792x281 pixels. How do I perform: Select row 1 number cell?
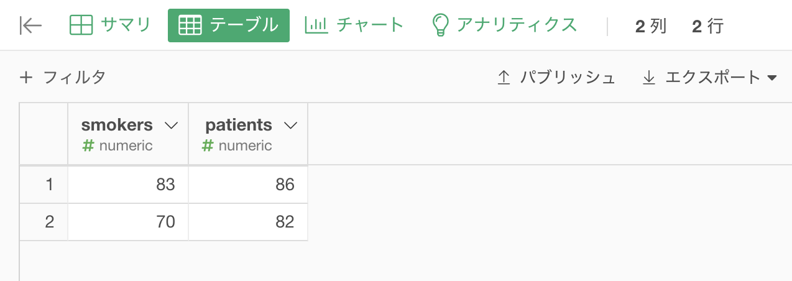(44, 185)
